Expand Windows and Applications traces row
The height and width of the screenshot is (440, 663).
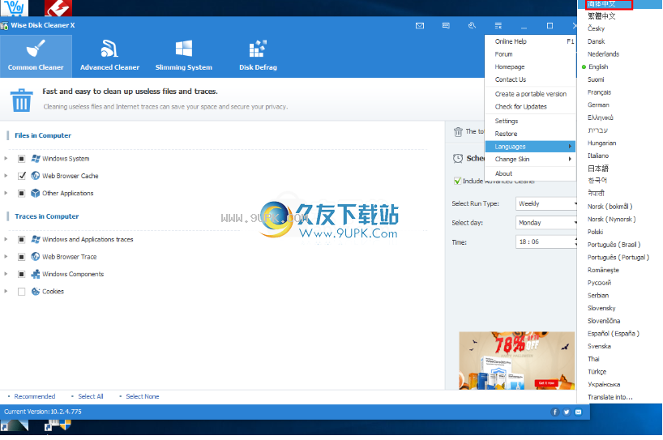point(6,239)
